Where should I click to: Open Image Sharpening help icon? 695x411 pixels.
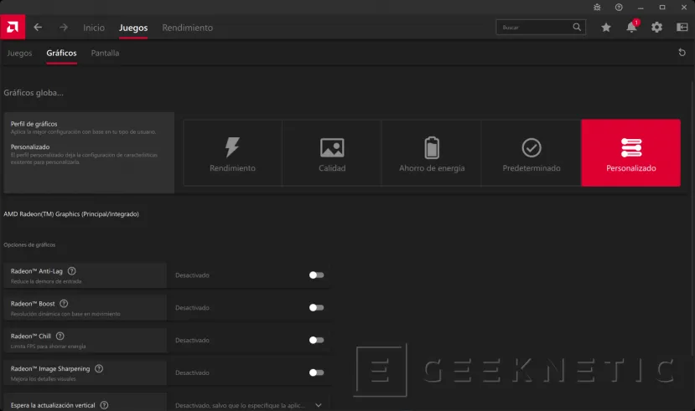click(99, 368)
